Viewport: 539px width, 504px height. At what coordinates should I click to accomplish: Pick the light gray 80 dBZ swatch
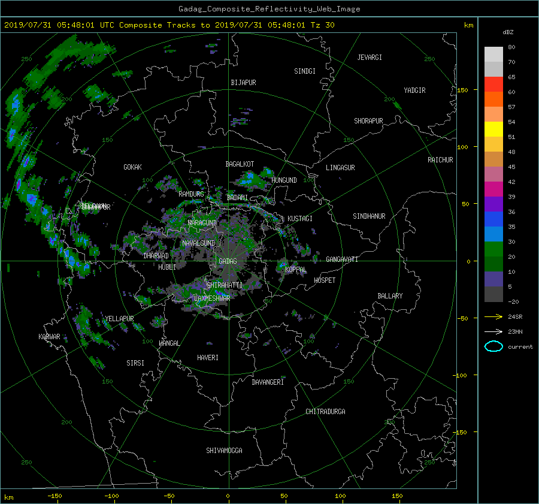pyautogui.click(x=493, y=54)
